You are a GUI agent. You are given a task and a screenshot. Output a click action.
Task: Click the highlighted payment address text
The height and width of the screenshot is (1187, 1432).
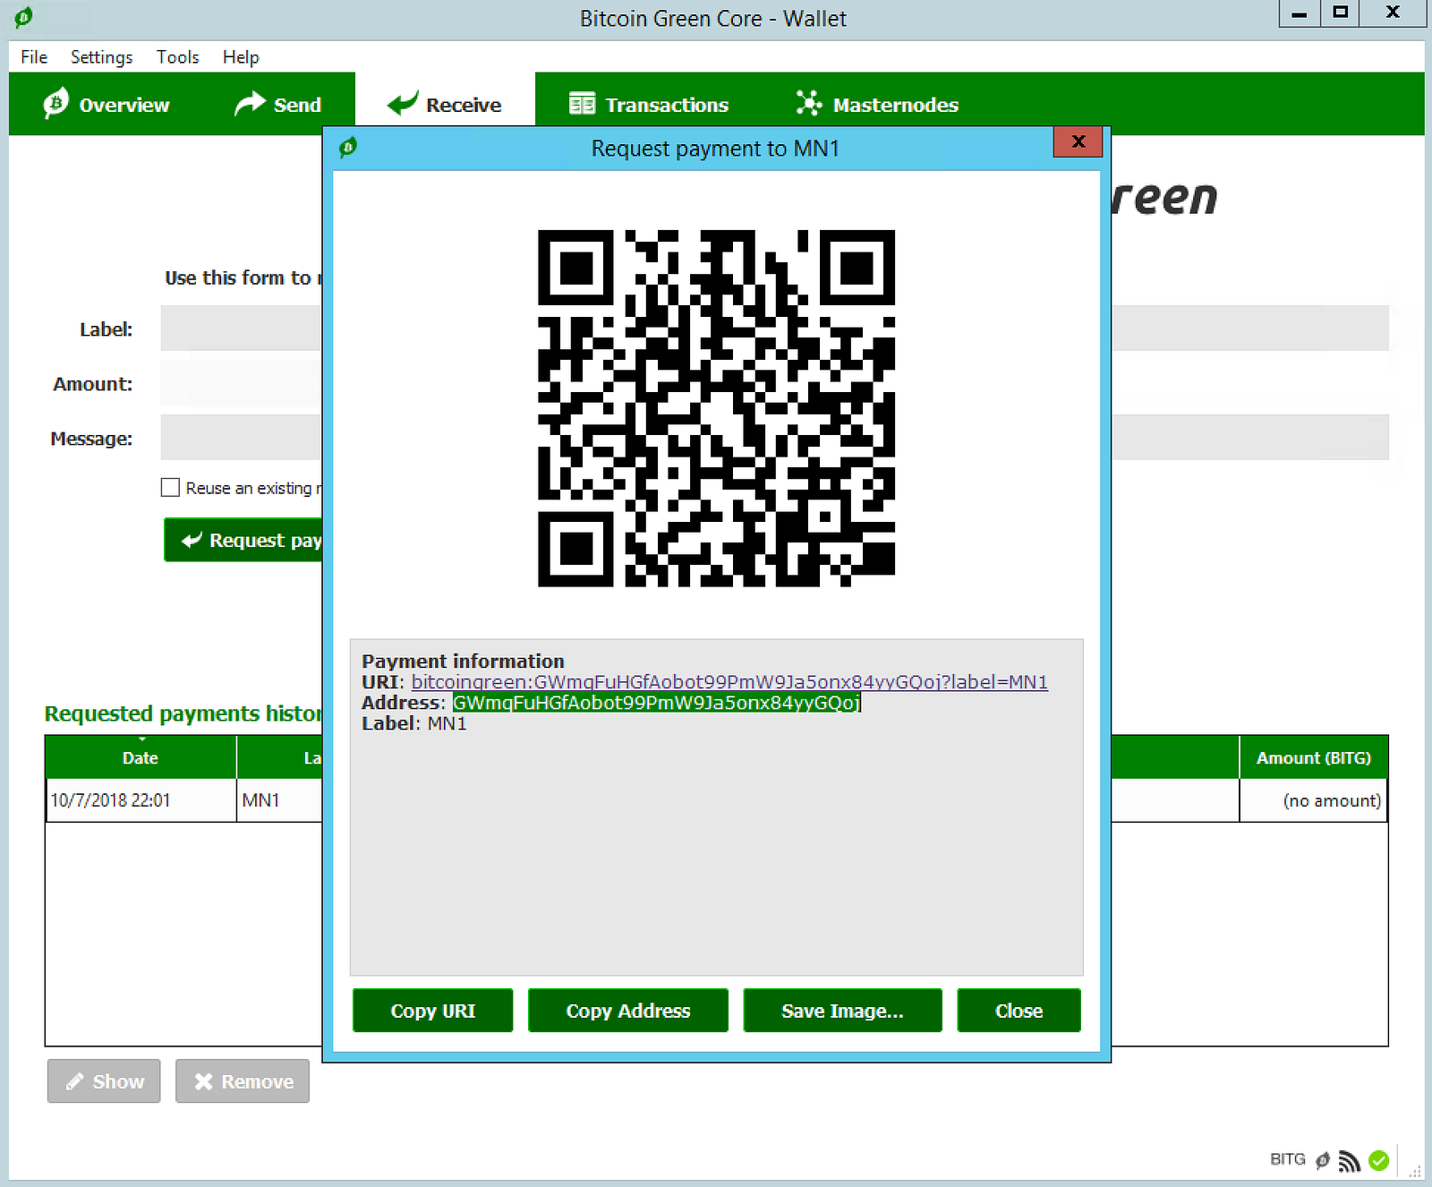pyautogui.click(x=656, y=703)
